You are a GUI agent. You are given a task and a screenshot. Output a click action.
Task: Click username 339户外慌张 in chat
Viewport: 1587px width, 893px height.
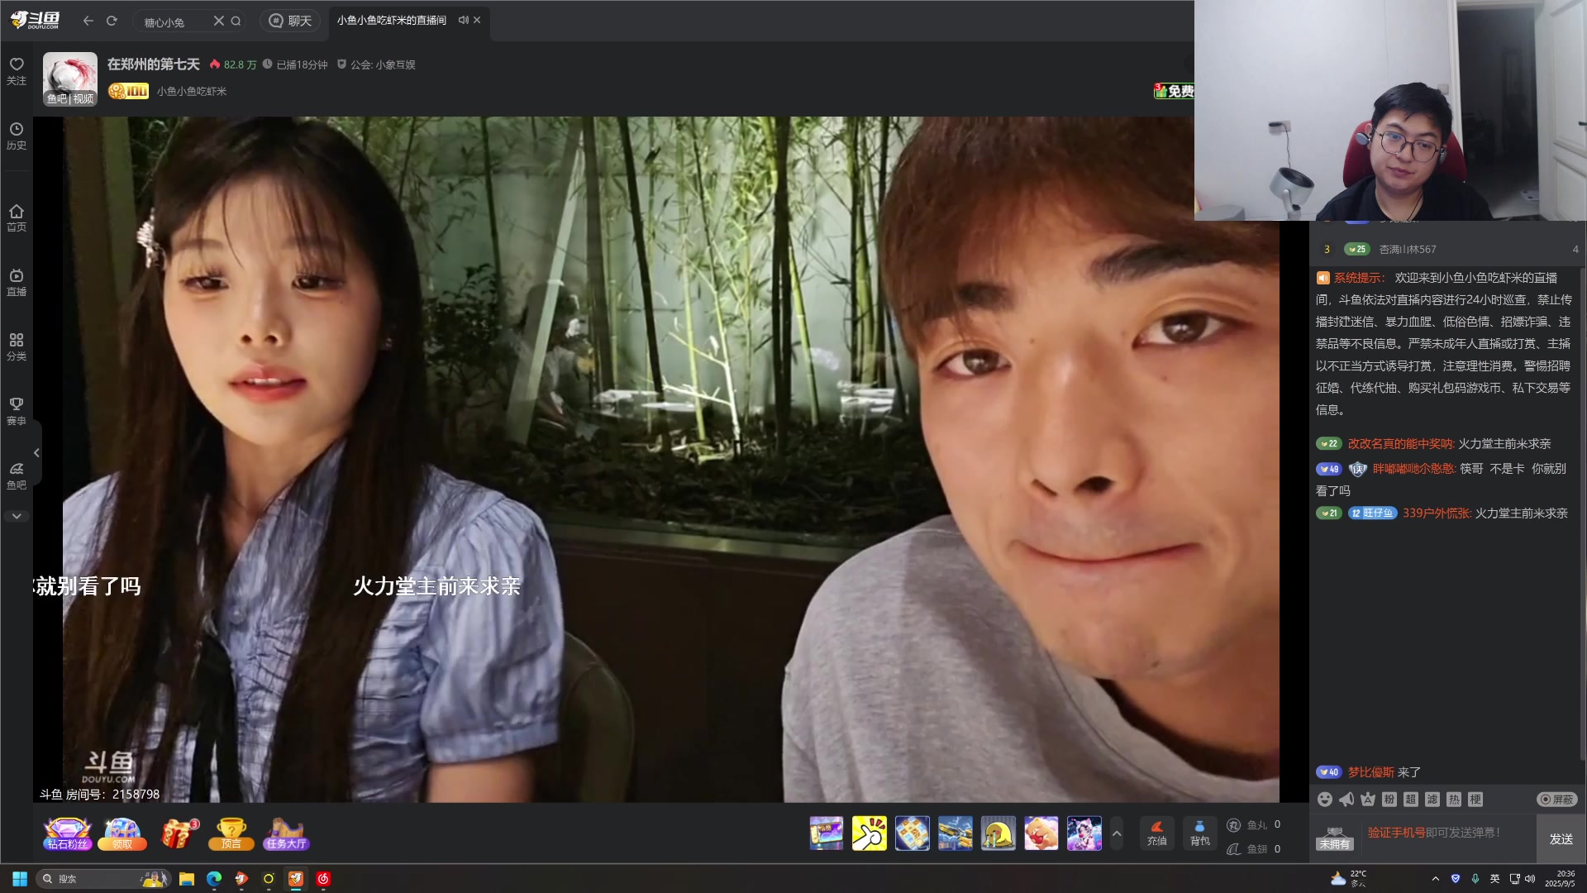(x=1437, y=513)
